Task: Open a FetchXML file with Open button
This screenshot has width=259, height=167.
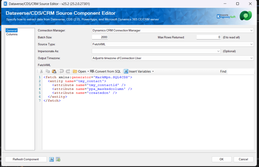Action: 79,71
